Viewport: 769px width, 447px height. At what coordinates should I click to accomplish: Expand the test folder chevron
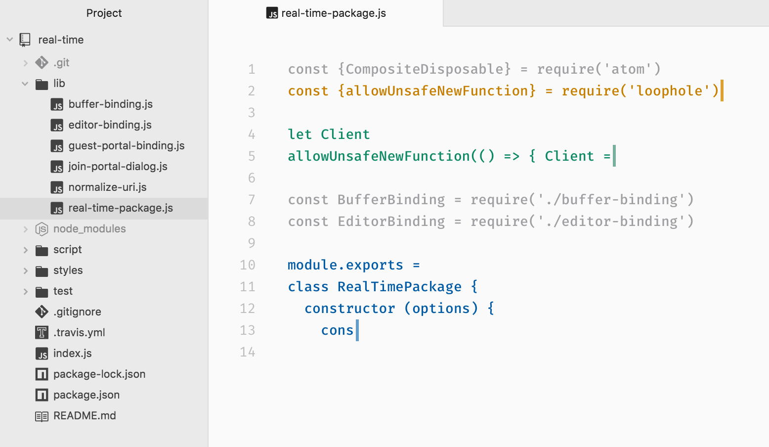coord(26,291)
